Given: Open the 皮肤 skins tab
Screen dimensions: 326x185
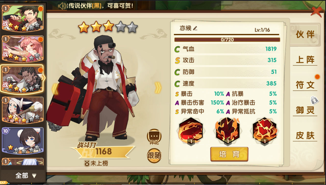Looking at the screenshot, I should [305, 135].
